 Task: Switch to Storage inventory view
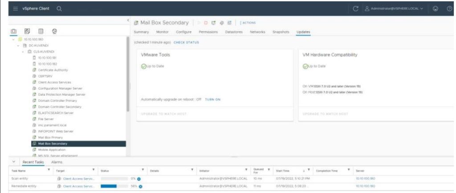click(40, 32)
